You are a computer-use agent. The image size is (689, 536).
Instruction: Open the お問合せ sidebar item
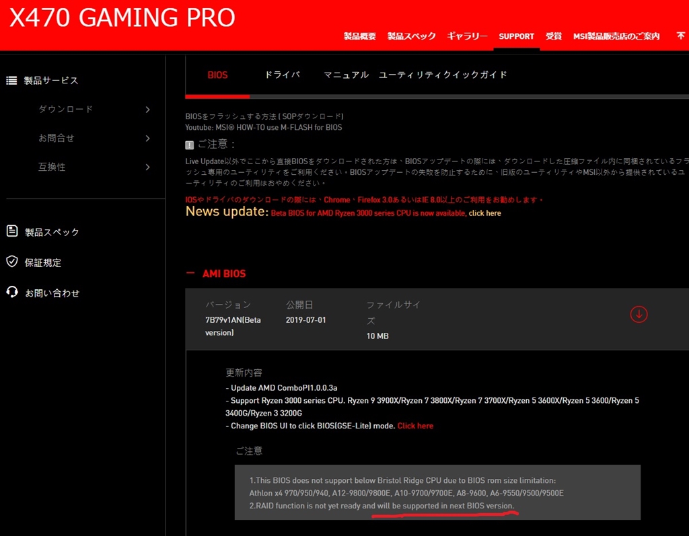click(57, 139)
